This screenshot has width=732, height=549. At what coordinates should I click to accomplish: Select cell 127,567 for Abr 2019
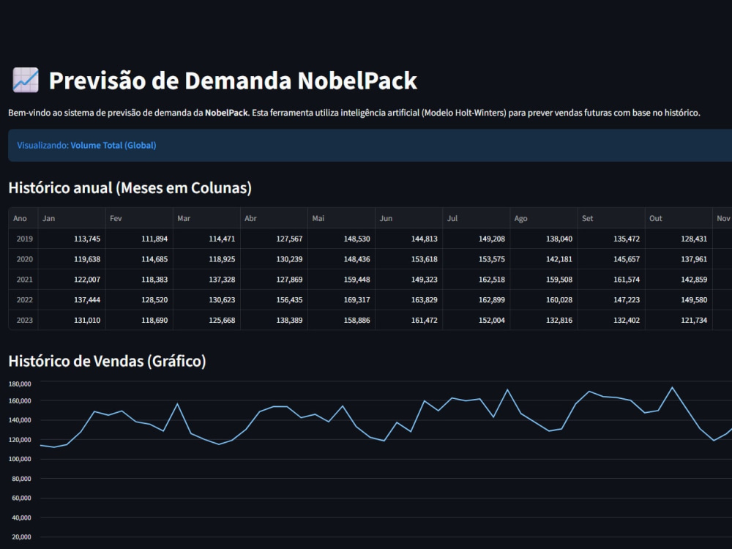[274, 239]
